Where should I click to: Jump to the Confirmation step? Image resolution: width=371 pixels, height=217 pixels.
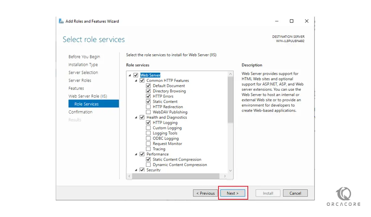[x=80, y=112]
